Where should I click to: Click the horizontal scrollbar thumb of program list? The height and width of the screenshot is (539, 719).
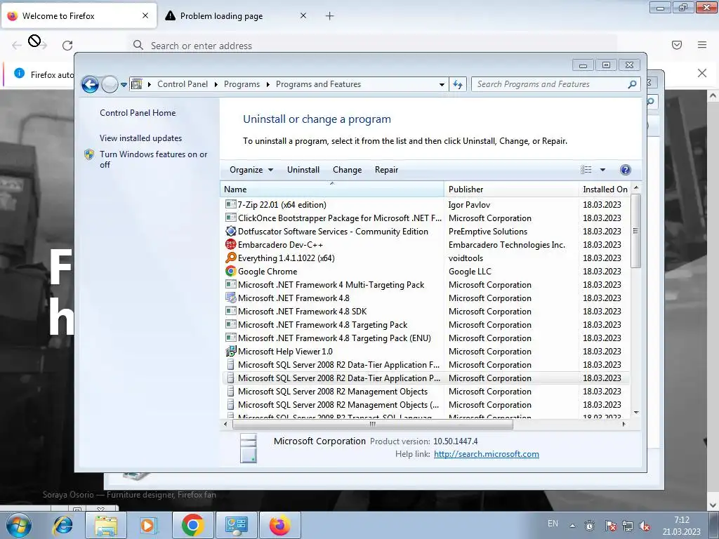(x=372, y=425)
